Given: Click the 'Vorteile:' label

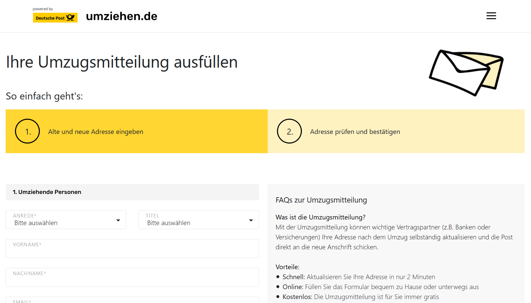Looking at the screenshot, I should (288, 267).
